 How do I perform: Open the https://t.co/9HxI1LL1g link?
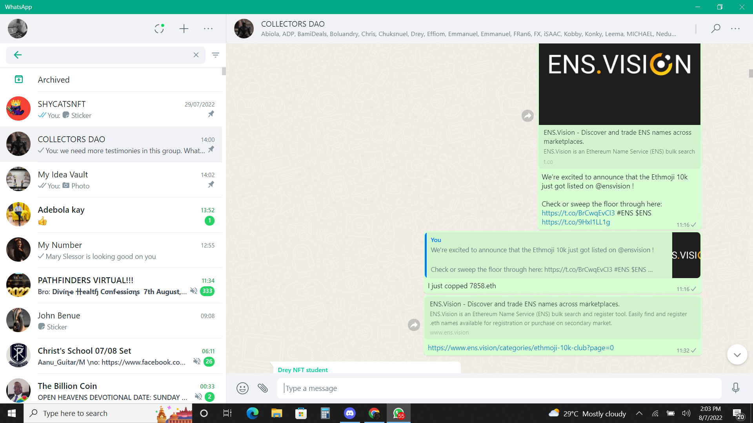click(576, 222)
